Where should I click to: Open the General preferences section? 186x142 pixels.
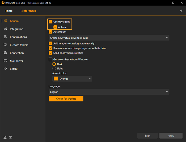14,21
